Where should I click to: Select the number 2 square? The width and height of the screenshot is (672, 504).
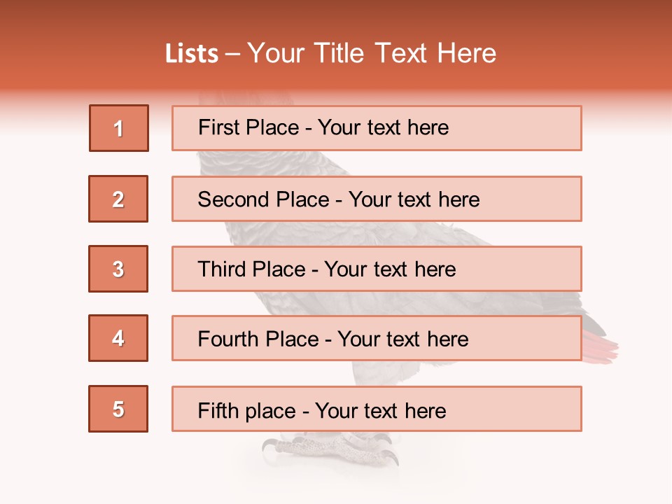point(118,199)
